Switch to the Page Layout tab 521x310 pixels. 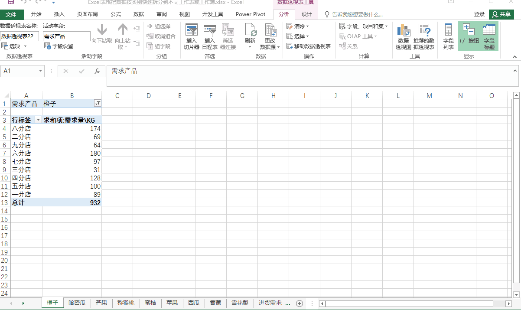tap(88, 14)
